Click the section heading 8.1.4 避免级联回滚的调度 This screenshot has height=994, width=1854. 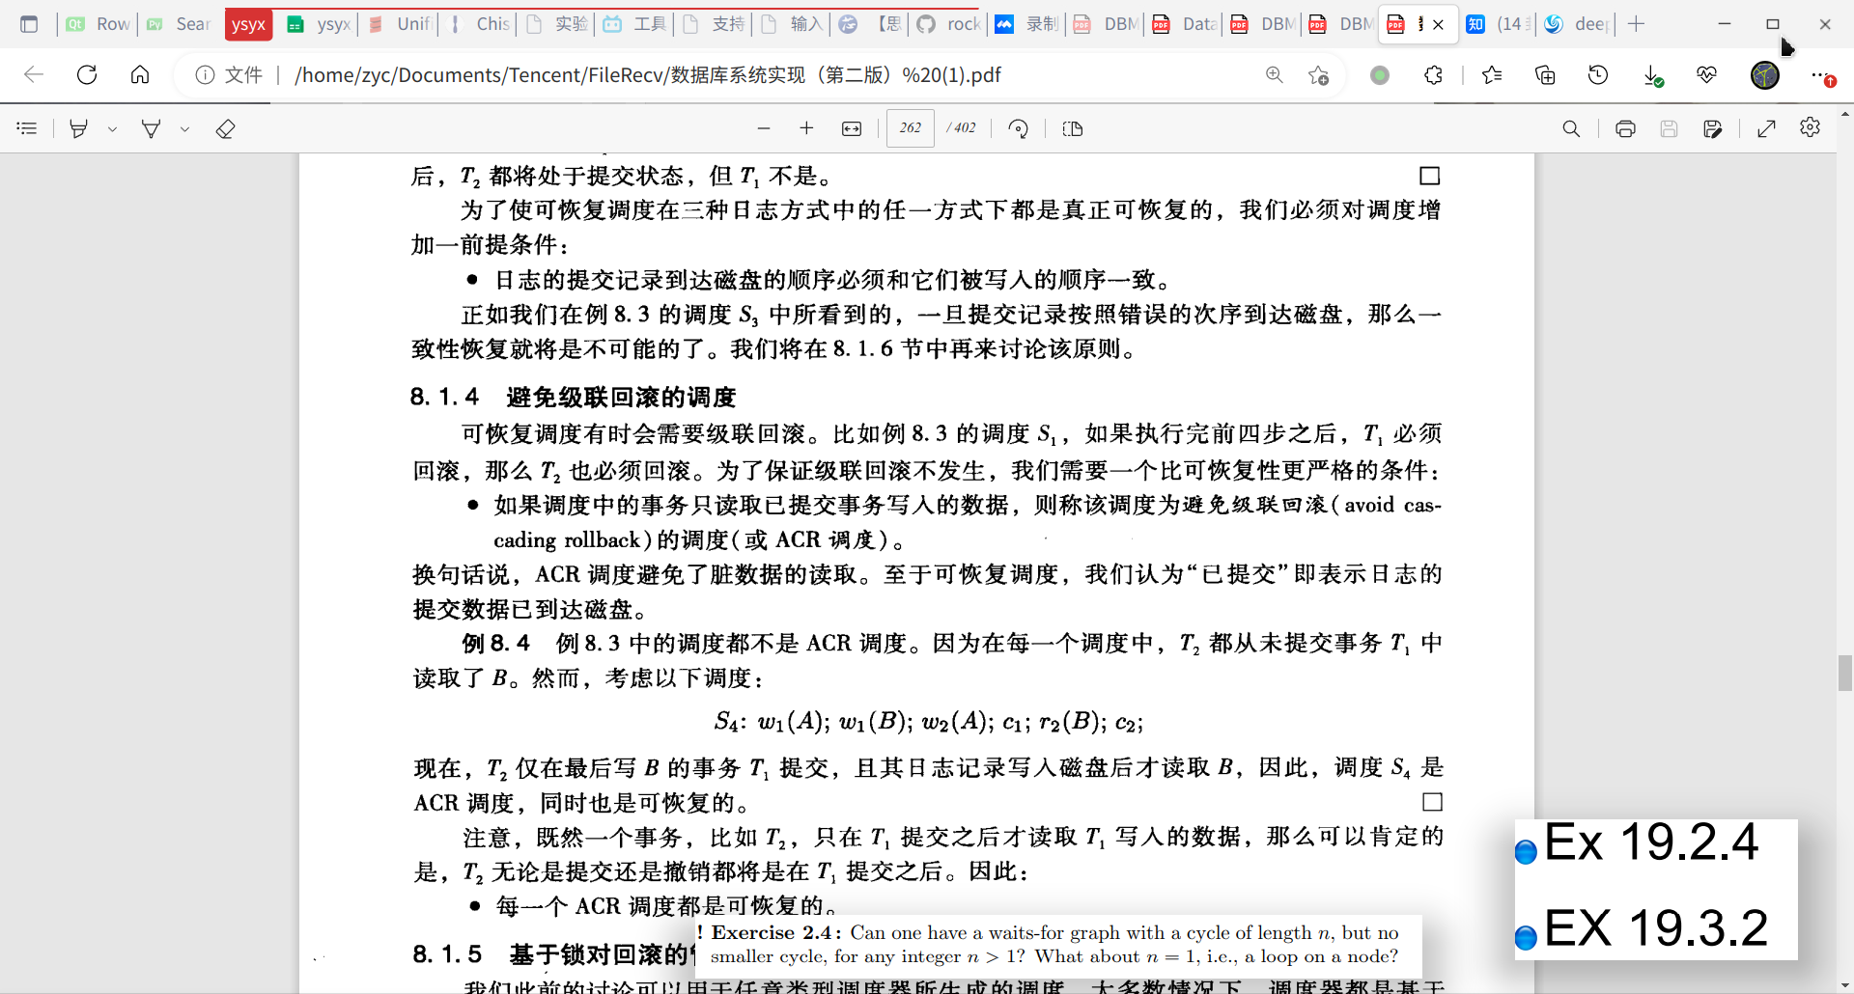coord(573,397)
